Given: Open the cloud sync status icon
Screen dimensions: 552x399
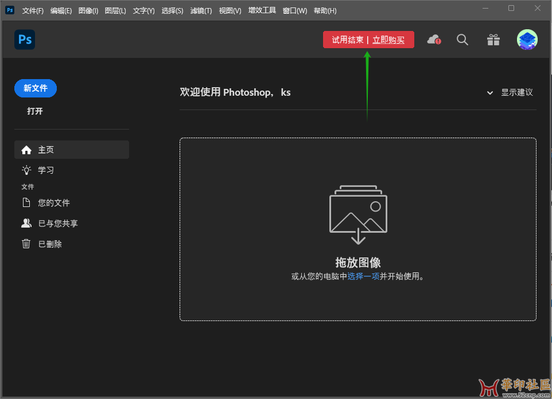Looking at the screenshot, I should [434, 40].
